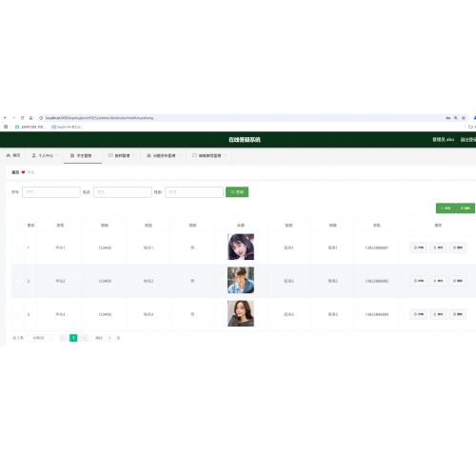This screenshot has height=476, width=476.
Task: Click the first student avatar thumbnail
Action: click(241, 247)
